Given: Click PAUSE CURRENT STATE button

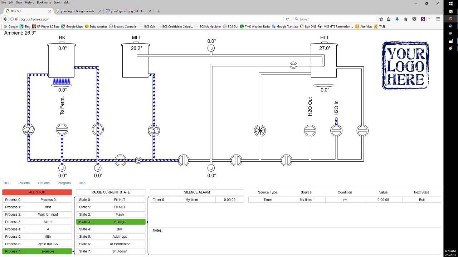Looking at the screenshot, I should coord(111,192).
